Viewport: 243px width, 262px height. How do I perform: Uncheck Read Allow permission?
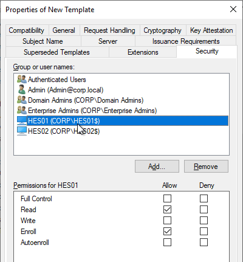pos(167,210)
